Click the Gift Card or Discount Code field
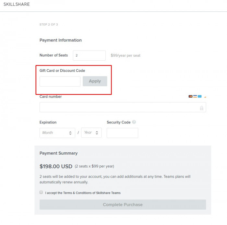The height and width of the screenshot is (225, 227). click(x=60, y=81)
